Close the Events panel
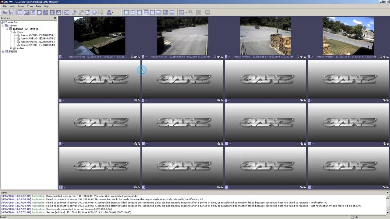Screen dimensions: 390x219 pos(388,193)
